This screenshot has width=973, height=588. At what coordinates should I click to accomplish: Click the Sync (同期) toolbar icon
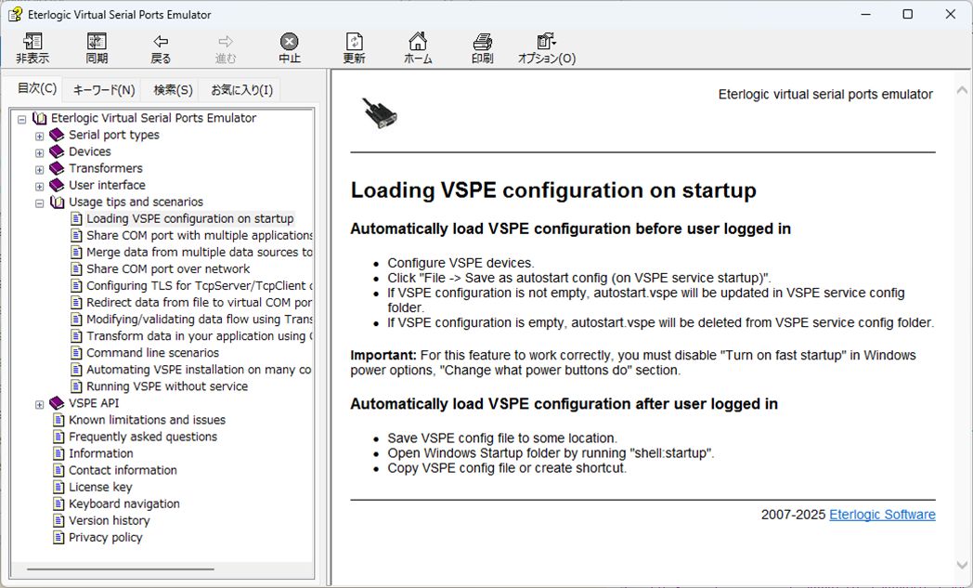[x=97, y=43]
